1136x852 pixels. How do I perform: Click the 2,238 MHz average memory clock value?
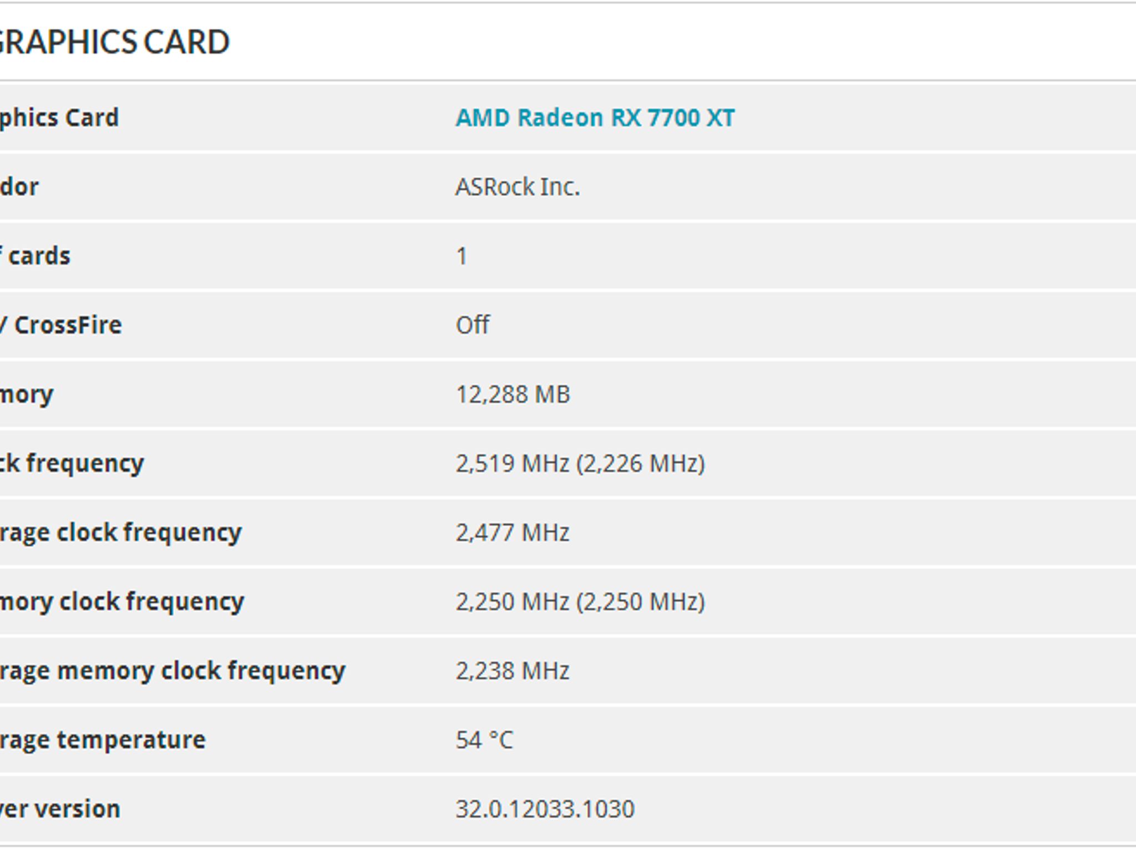click(513, 671)
